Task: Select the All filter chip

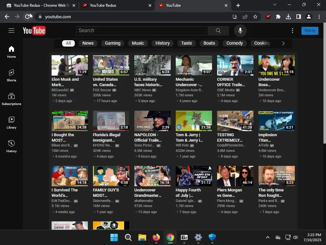Action: [x=68, y=43]
